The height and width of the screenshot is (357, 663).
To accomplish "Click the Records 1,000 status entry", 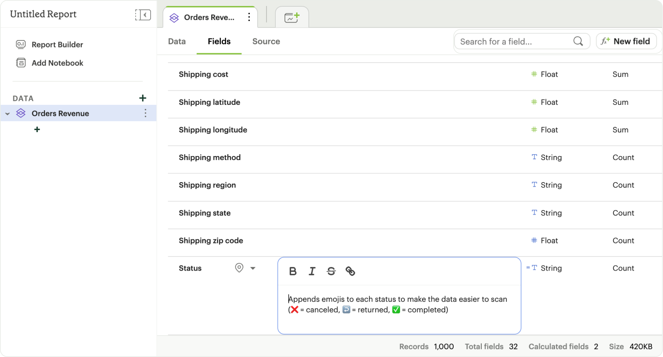I will coord(426,347).
